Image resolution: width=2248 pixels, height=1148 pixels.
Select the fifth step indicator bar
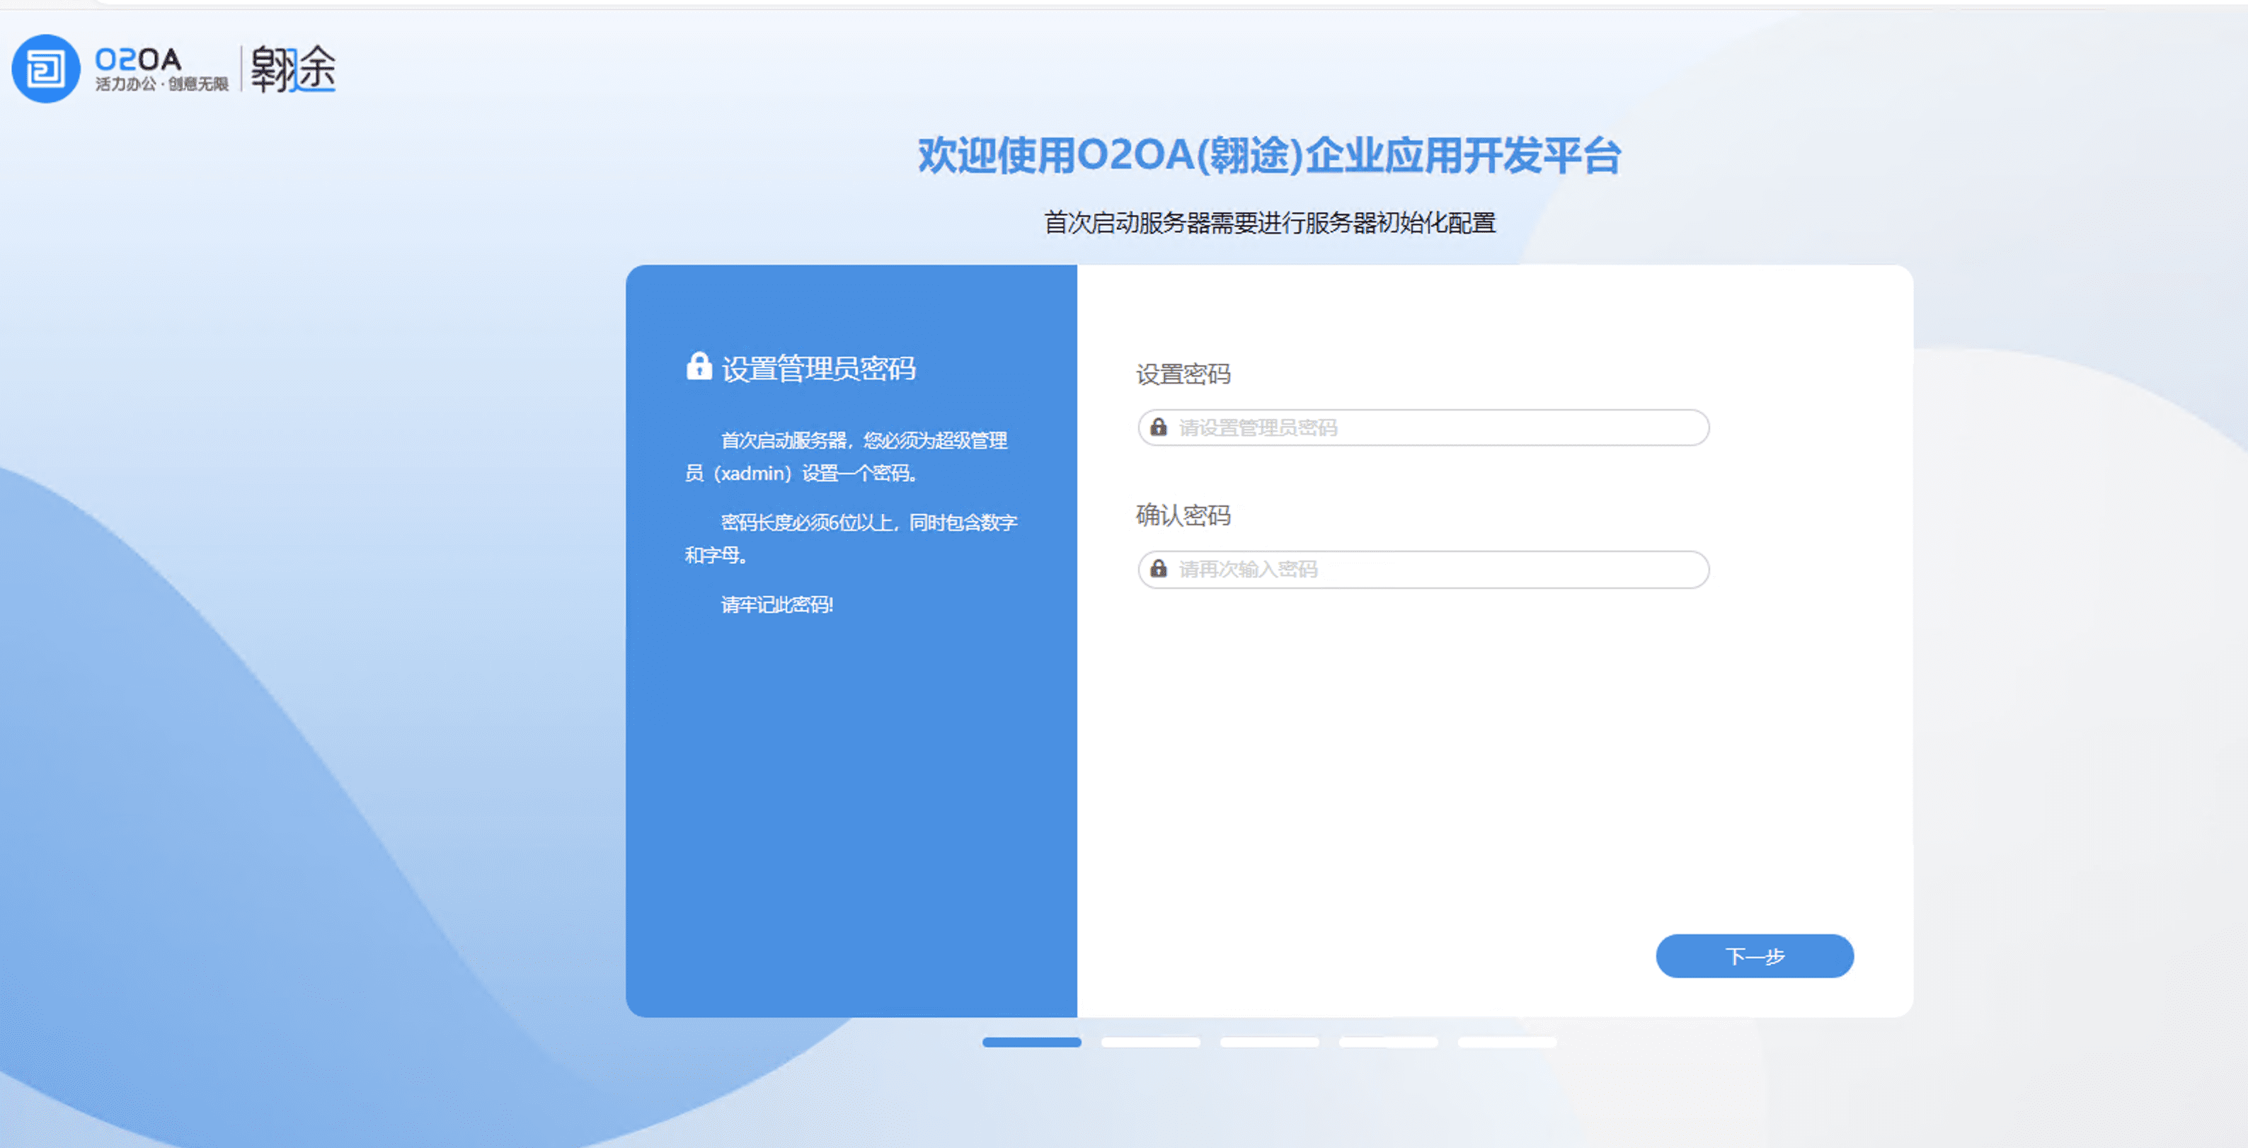tap(1507, 1042)
